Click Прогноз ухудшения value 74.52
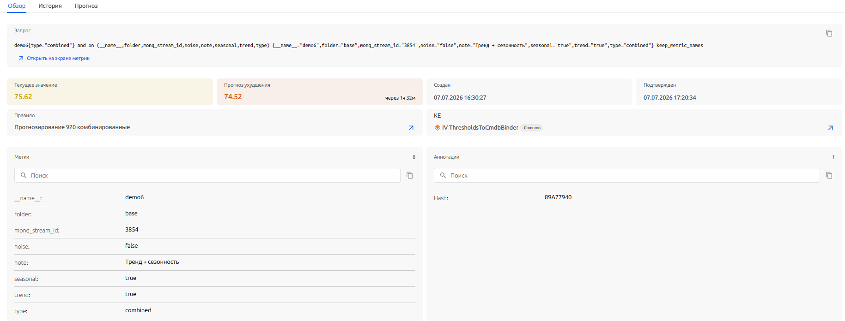The width and height of the screenshot is (845, 321). (x=233, y=97)
